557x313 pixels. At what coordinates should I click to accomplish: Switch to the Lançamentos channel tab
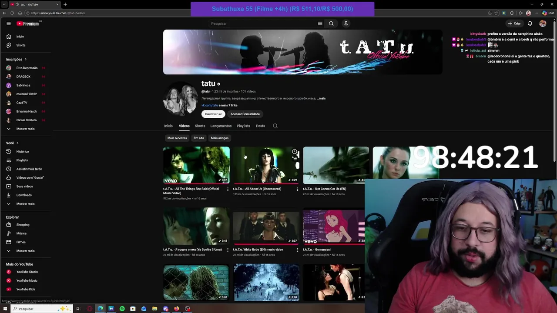221,126
